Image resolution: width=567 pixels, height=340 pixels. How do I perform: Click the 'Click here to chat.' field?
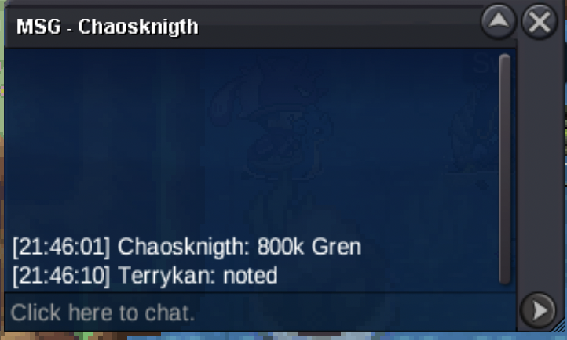261,313
